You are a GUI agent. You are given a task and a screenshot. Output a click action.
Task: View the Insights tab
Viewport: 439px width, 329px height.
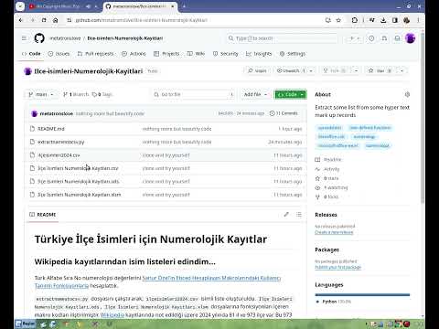tap(259, 54)
